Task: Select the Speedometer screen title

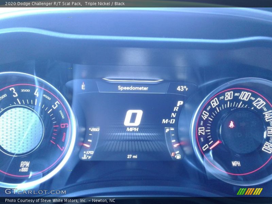Action: tap(133, 88)
